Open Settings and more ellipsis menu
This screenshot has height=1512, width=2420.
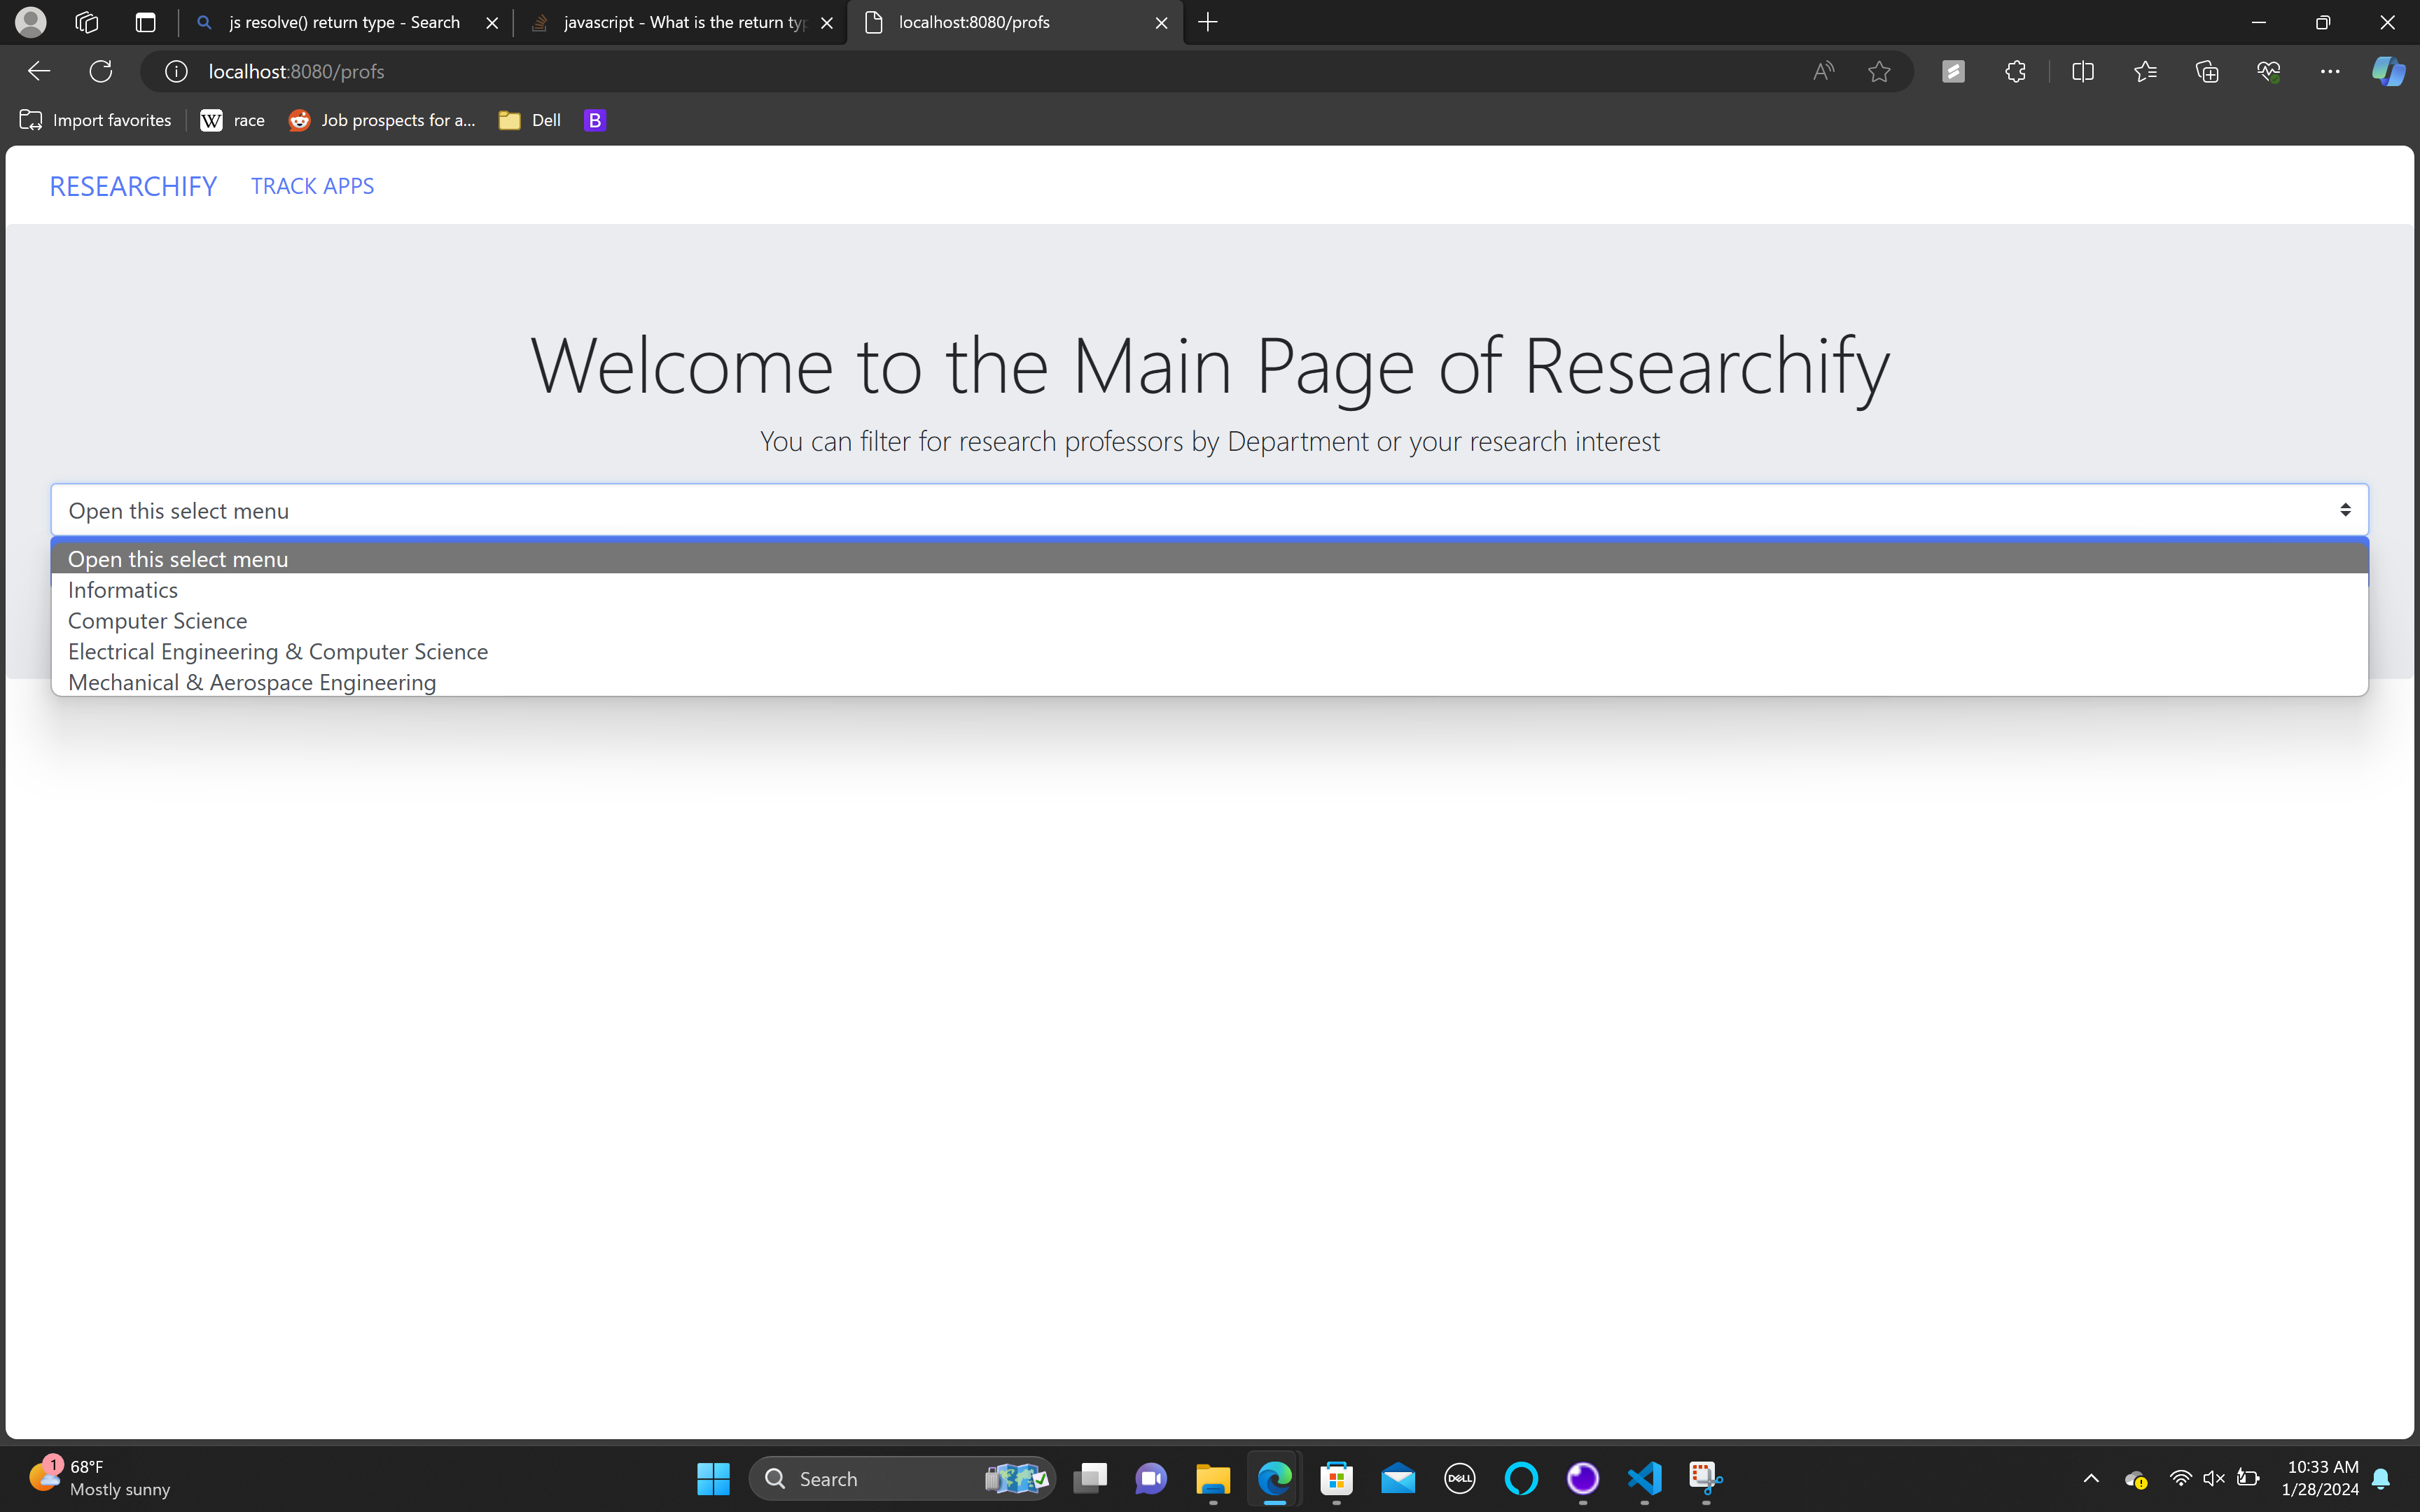point(2330,71)
